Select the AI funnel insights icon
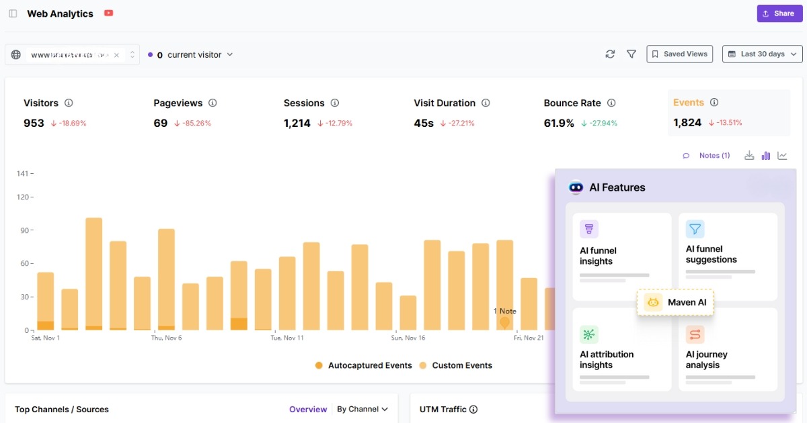The image size is (807, 423). point(589,229)
